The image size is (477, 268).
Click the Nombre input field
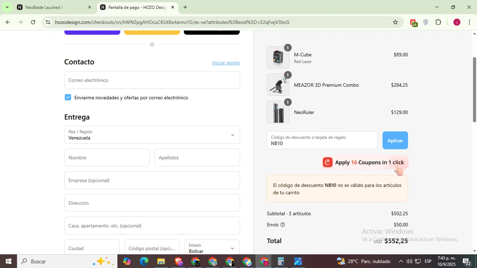coord(107,157)
